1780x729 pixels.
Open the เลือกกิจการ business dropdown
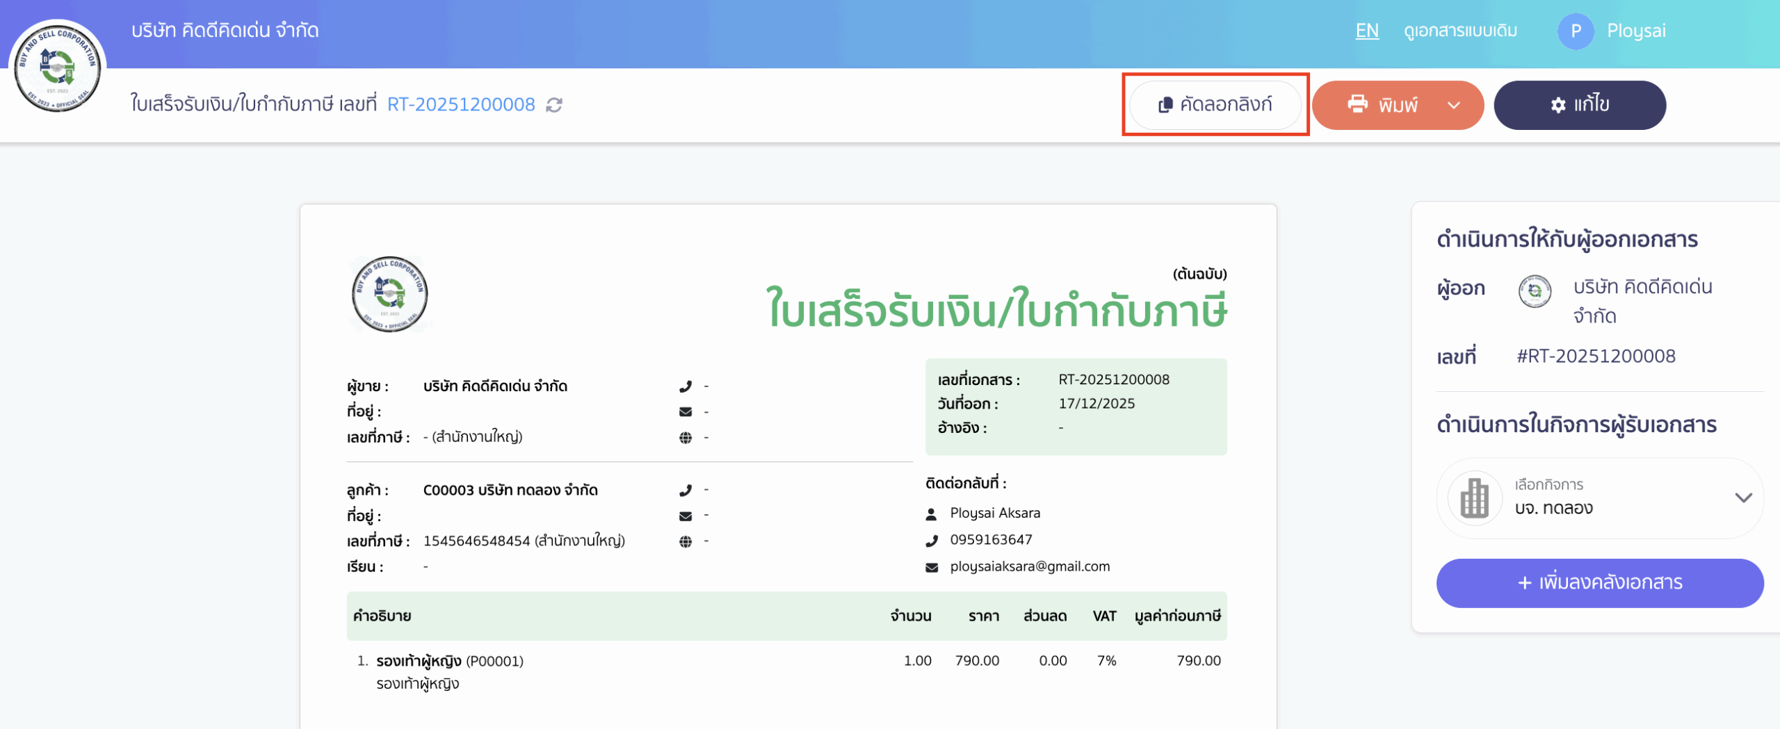coord(1744,498)
